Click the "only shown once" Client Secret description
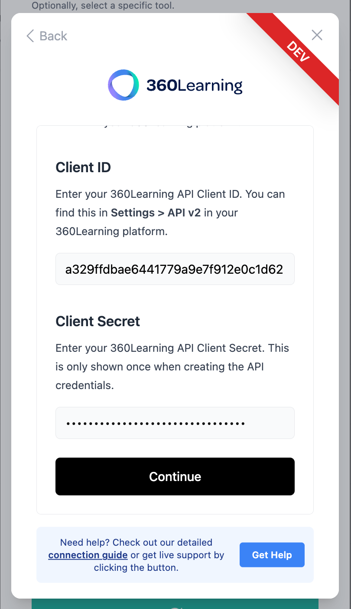 (x=159, y=367)
